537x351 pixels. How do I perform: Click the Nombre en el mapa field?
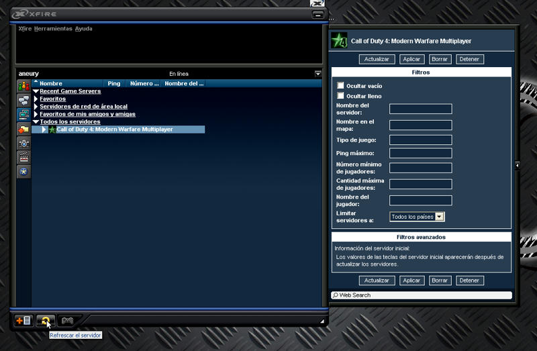[421, 125]
